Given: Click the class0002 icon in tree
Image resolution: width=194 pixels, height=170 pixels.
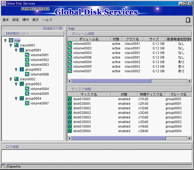Looking at the screenshot, I should [x=16, y=79].
